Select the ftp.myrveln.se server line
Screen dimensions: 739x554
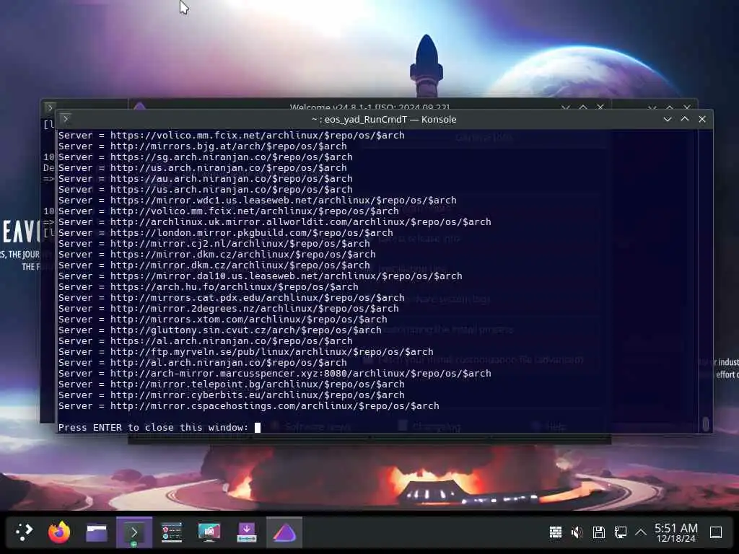[246, 352]
